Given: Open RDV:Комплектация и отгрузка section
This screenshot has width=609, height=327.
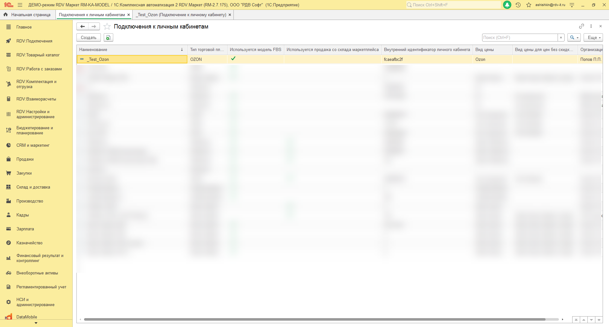Looking at the screenshot, I should pyautogui.click(x=36, y=84).
